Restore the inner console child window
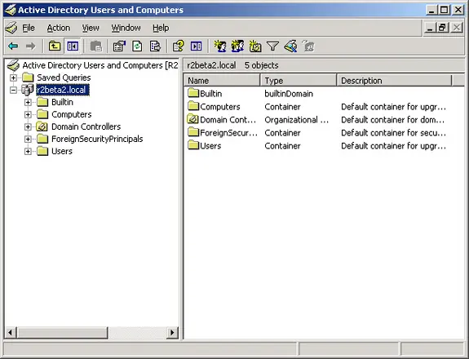The image size is (469, 359). [442, 28]
